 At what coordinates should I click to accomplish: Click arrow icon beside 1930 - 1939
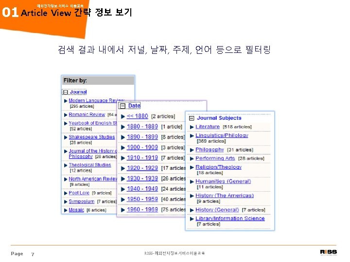pyautogui.click(x=123, y=179)
